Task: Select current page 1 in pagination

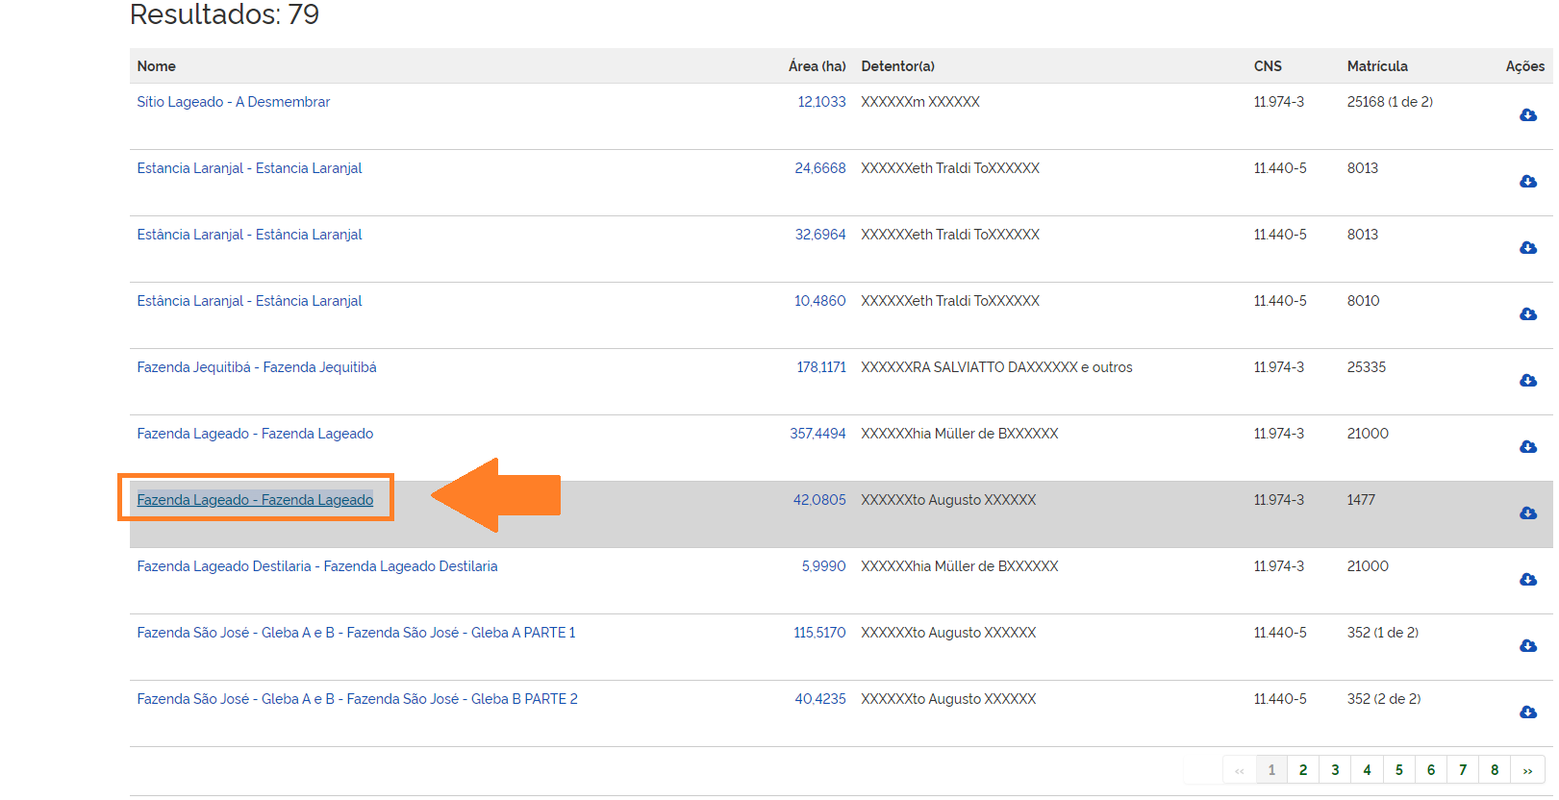Action: tap(1271, 770)
